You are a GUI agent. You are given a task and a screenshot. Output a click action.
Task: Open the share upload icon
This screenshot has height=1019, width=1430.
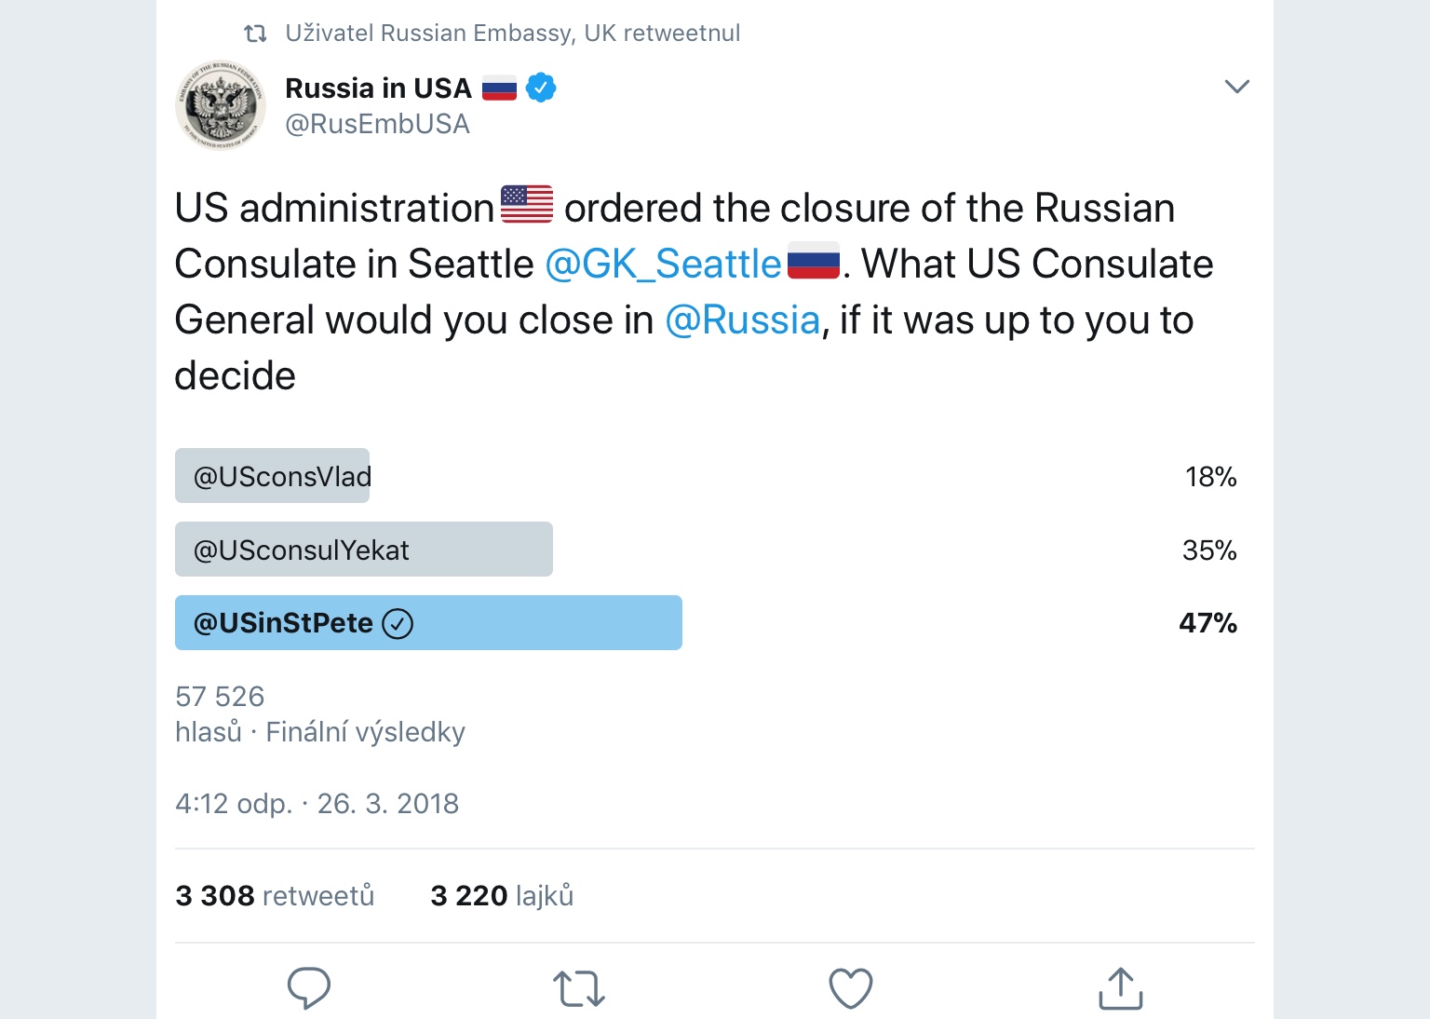pyautogui.click(x=1120, y=988)
